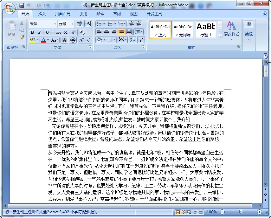Apply superscript formatting

[73, 32]
